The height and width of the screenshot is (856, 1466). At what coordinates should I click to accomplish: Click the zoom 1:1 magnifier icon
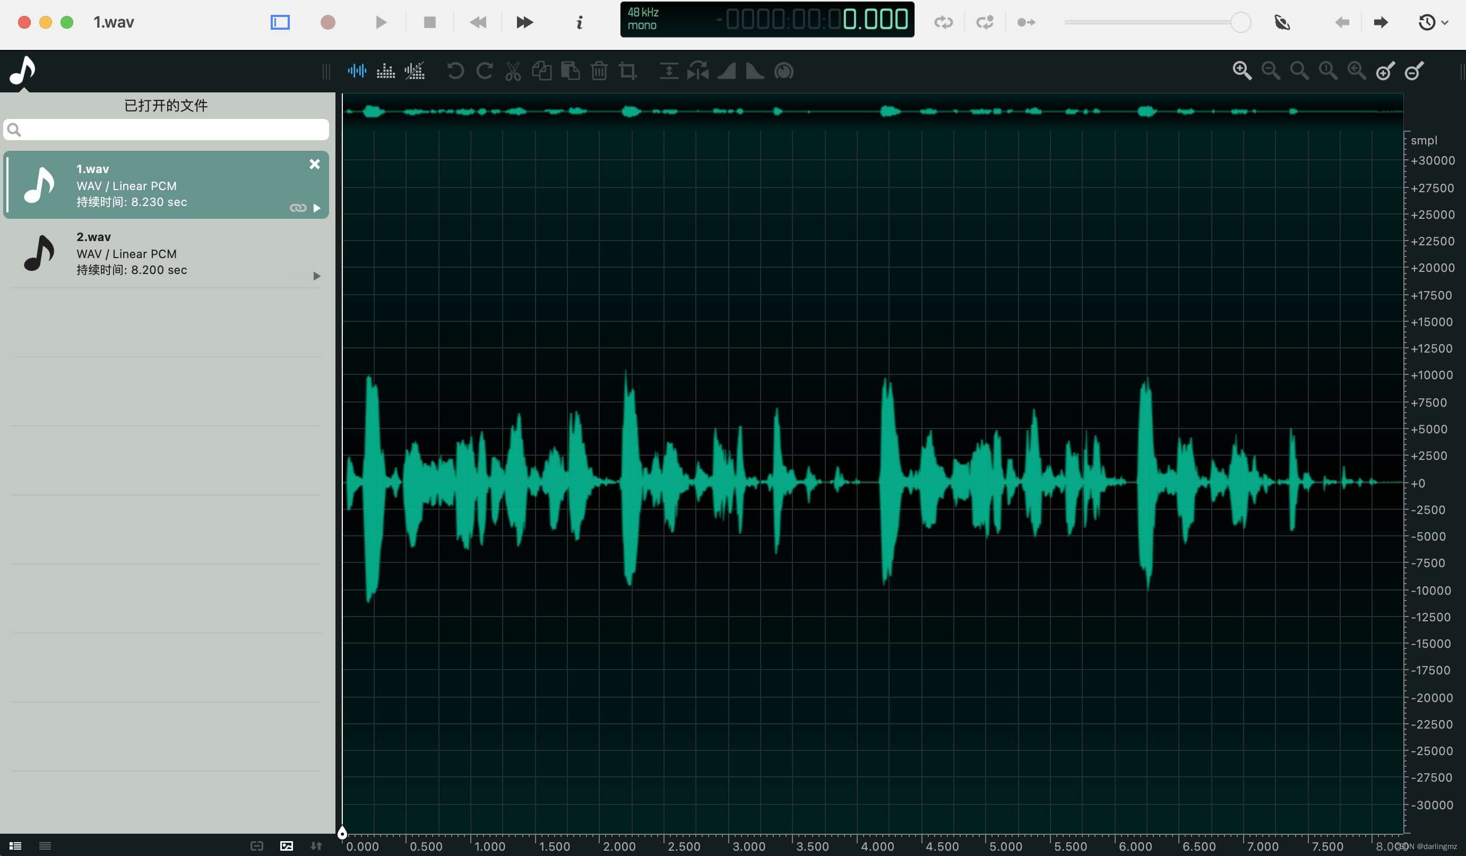click(1327, 71)
